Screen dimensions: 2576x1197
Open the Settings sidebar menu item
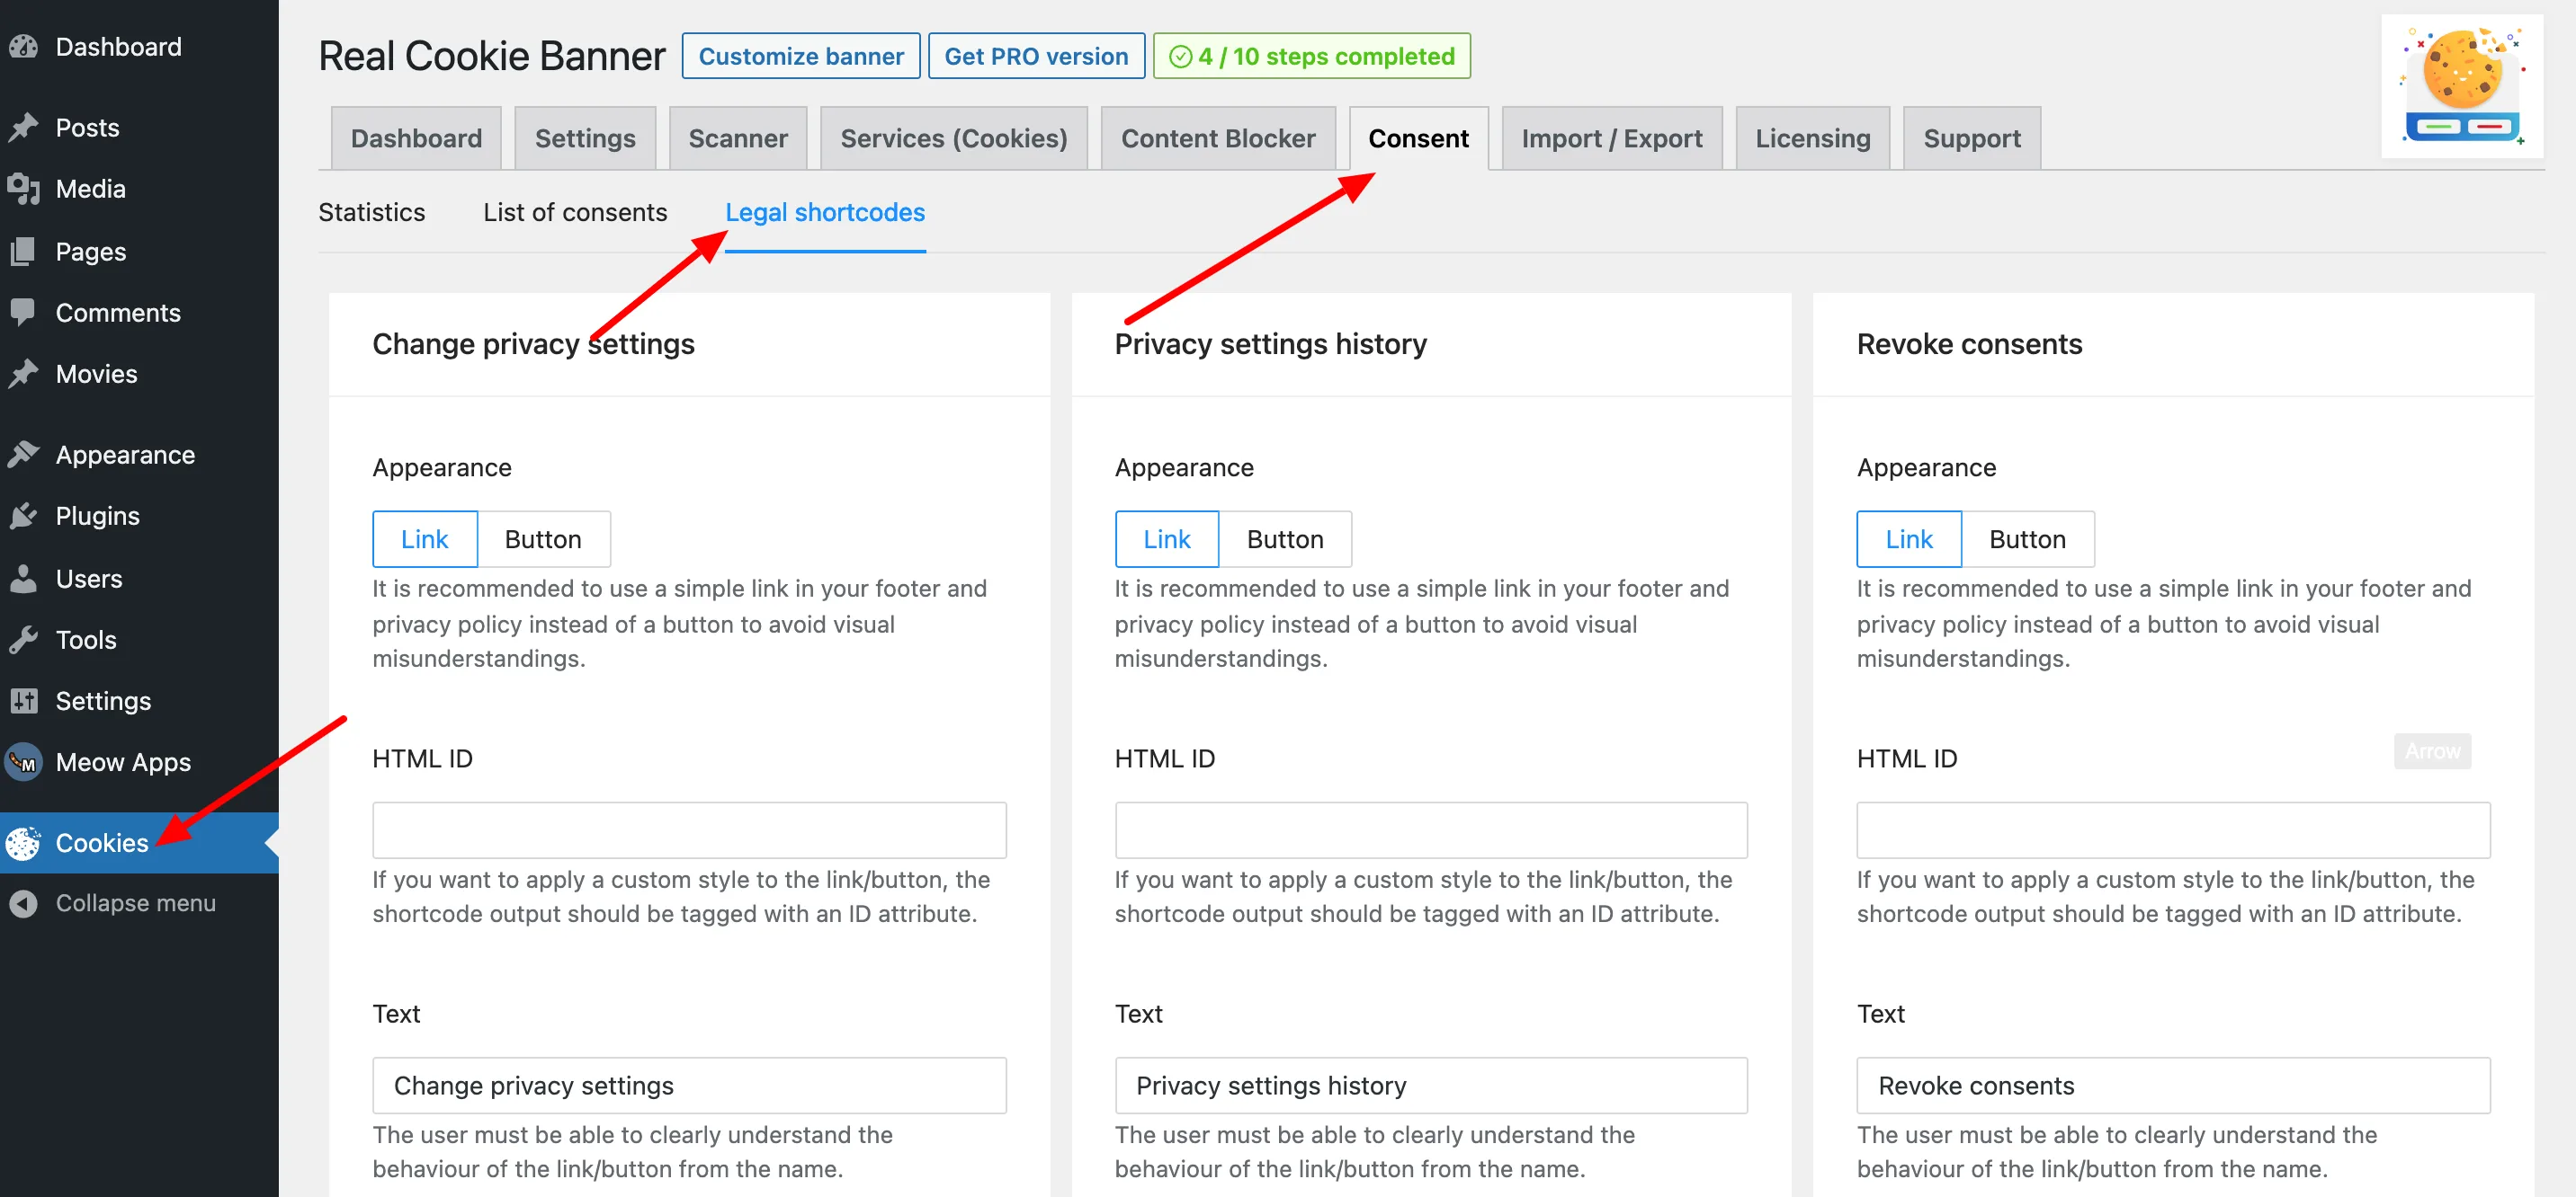coord(103,702)
